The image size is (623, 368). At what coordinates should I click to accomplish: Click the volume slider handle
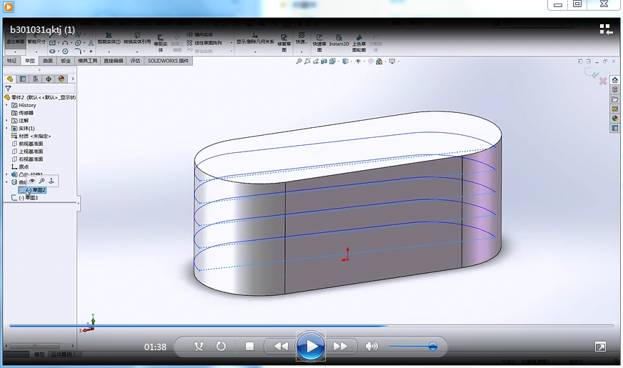(433, 347)
